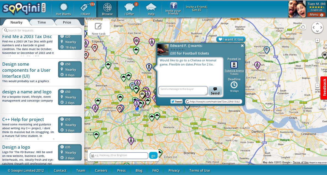Image resolution: width=327 pixels, height=175 pixels.
Task: Click the purple person pin near West Kensington
Action: click(95, 108)
